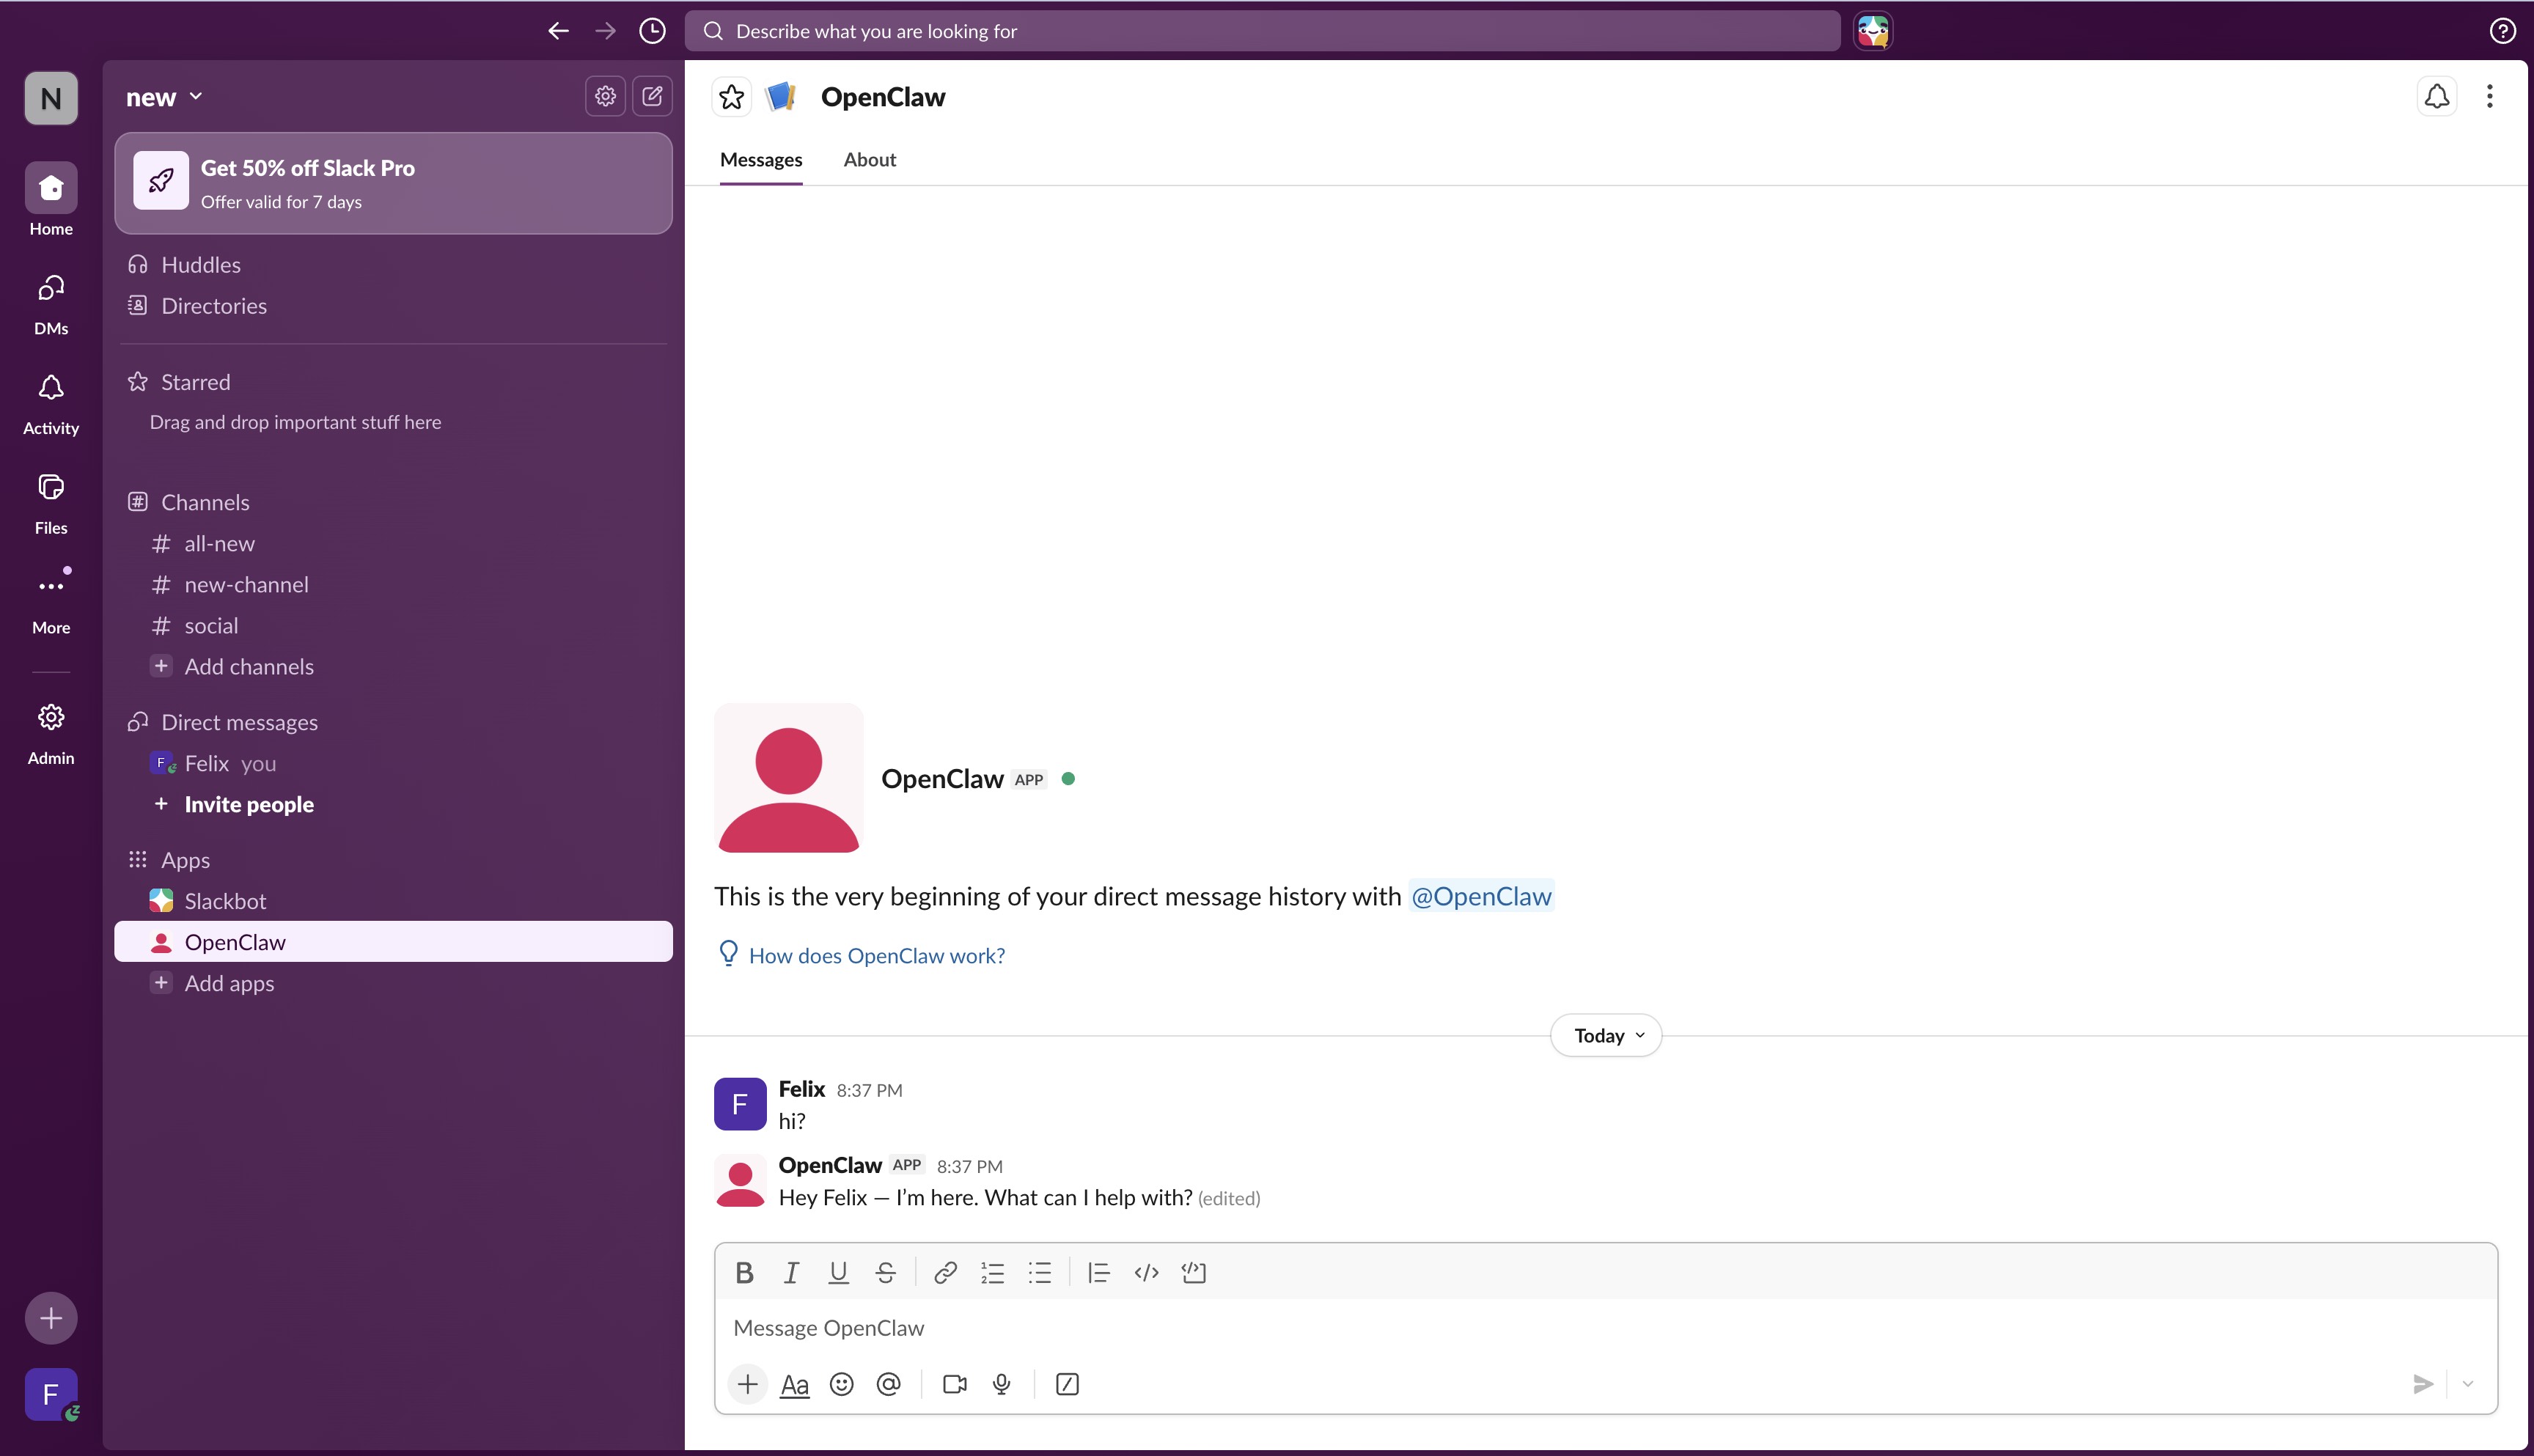Open Slackbot in Apps list

tap(393, 901)
